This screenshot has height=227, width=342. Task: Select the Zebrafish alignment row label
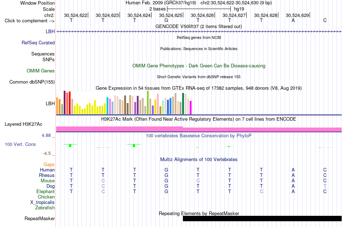tap(45, 208)
